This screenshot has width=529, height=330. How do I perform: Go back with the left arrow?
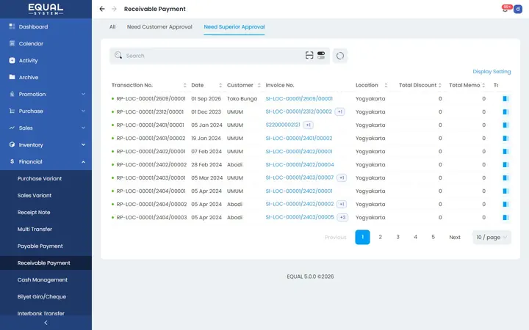click(x=102, y=9)
